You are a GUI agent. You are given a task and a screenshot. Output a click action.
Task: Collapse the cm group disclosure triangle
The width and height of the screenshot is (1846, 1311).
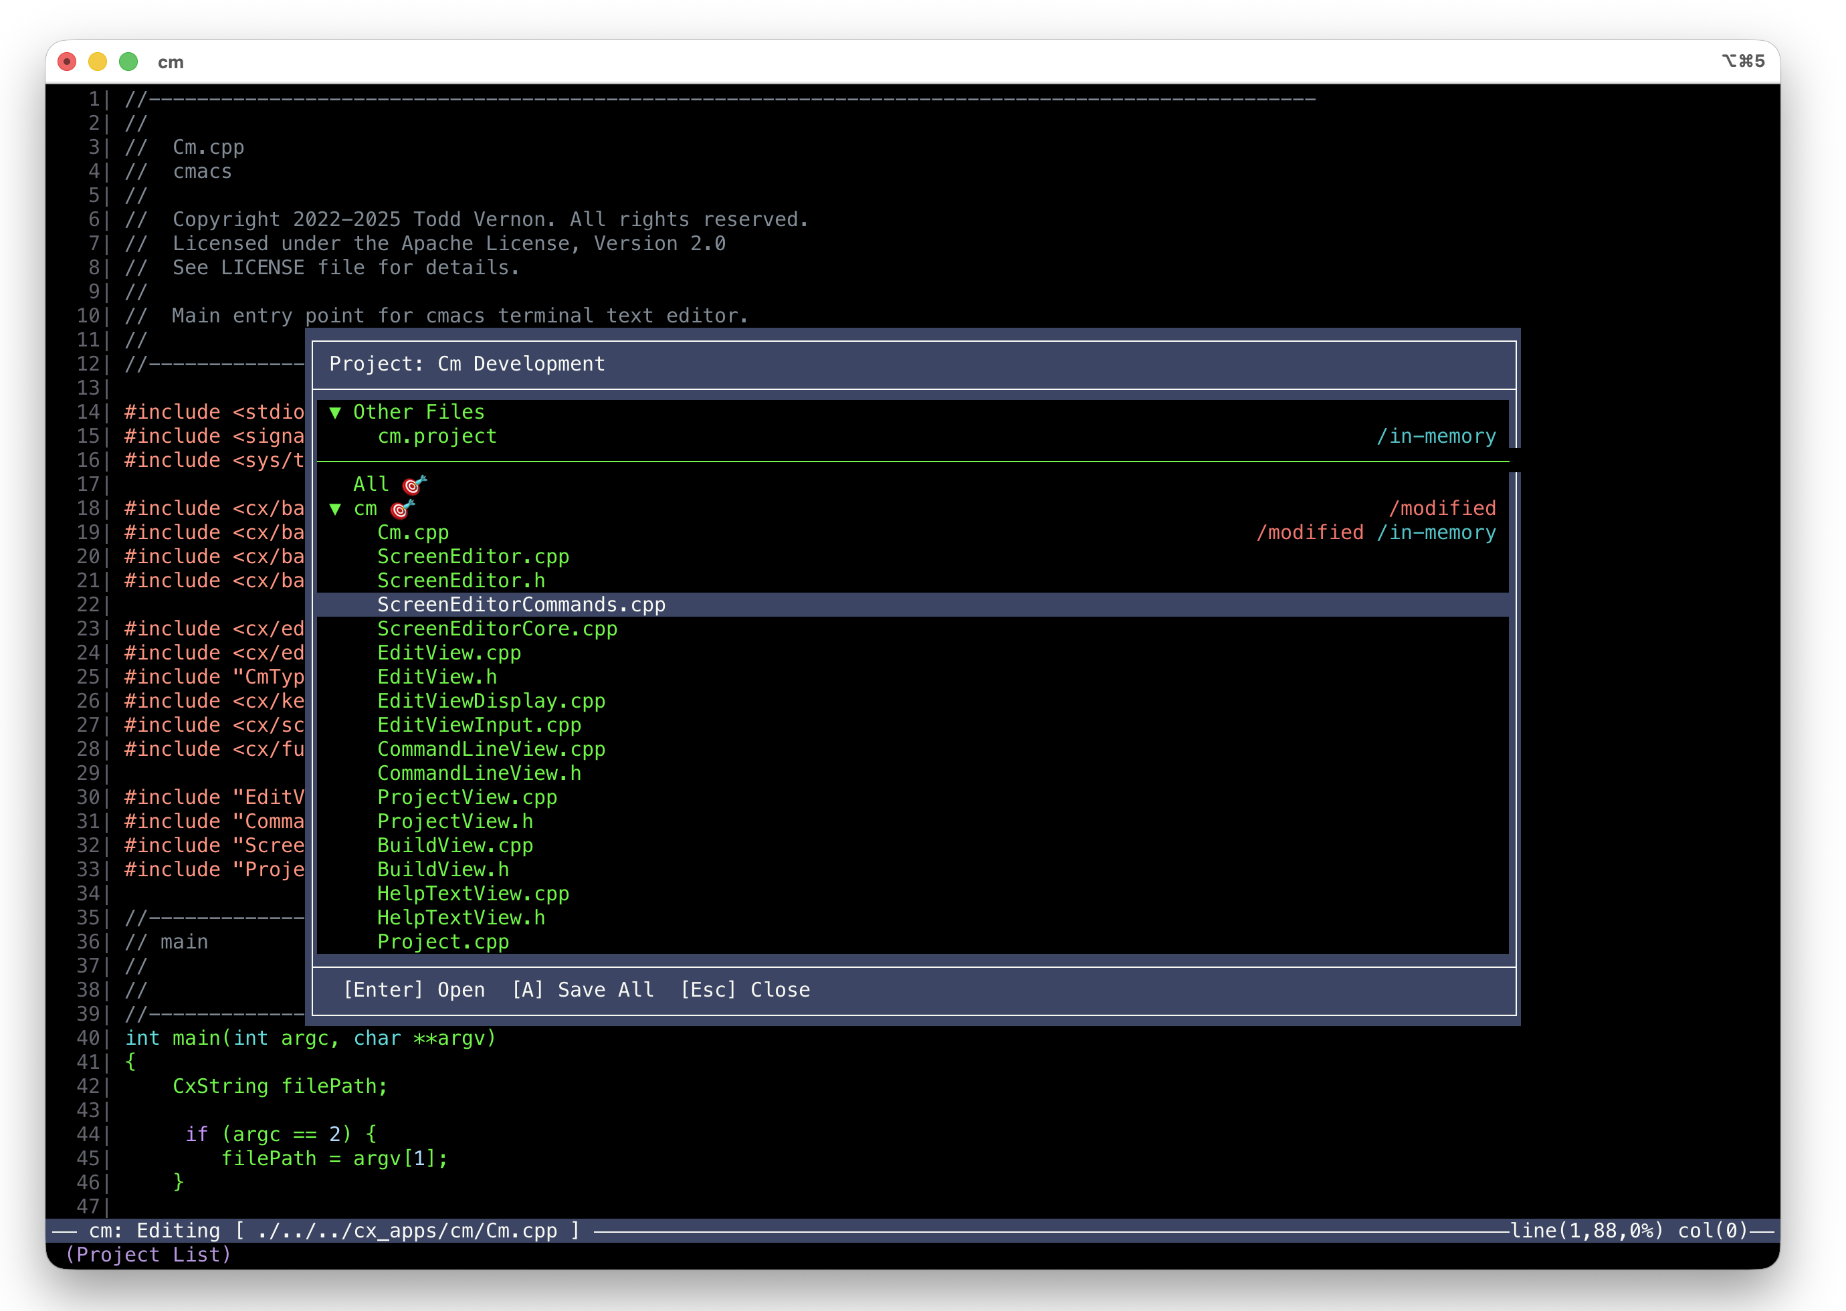[336, 510]
